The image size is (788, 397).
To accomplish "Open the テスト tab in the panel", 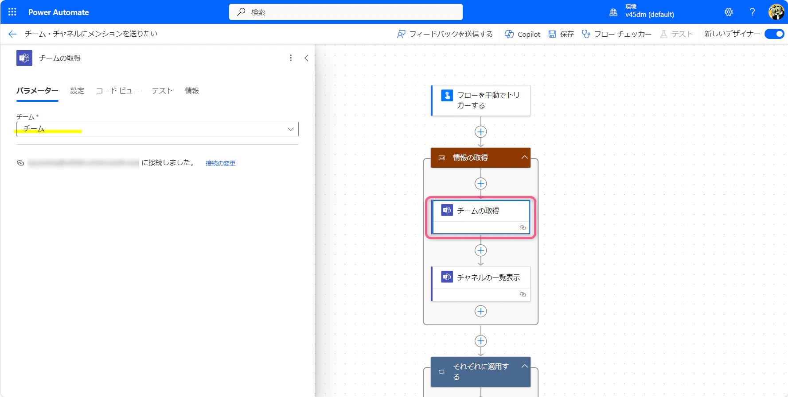I will [162, 91].
